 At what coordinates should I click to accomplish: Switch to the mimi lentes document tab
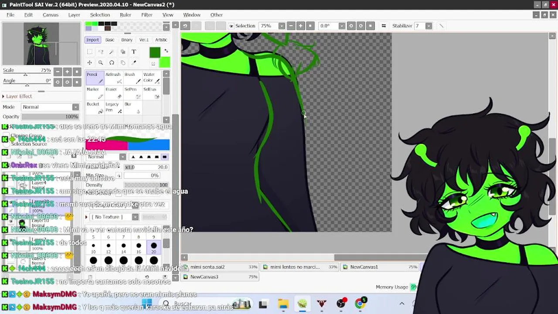(300, 267)
